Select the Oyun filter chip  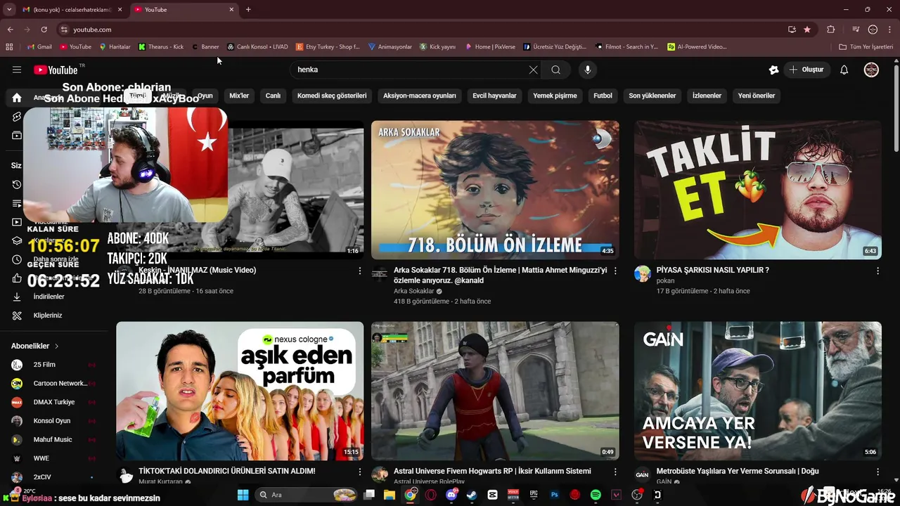(205, 96)
